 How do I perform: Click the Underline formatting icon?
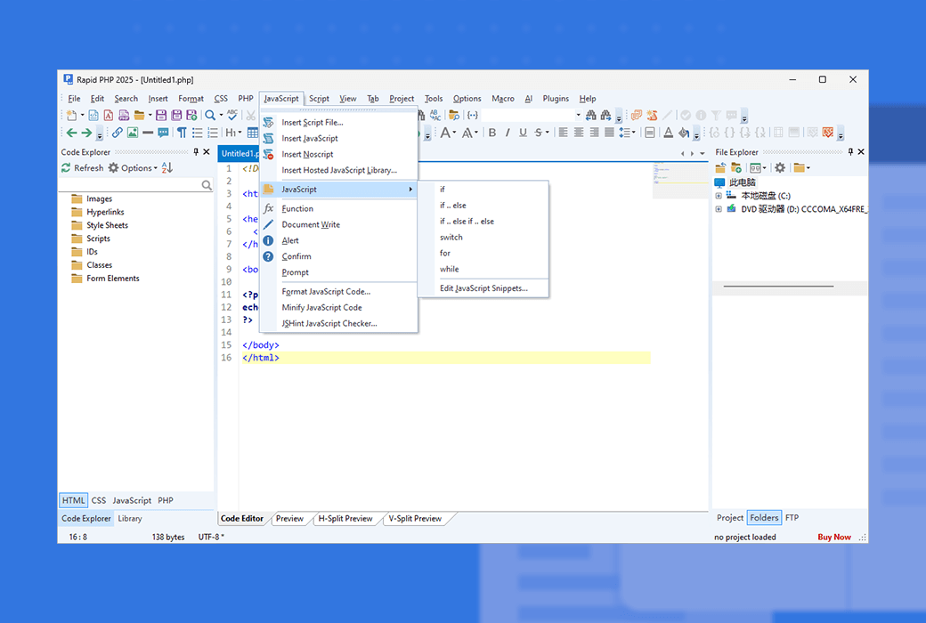(x=523, y=133)
